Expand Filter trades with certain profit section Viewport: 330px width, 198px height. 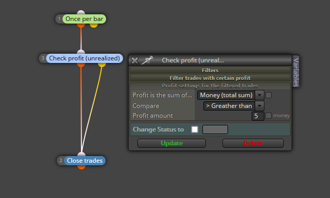tap(210, 78)
